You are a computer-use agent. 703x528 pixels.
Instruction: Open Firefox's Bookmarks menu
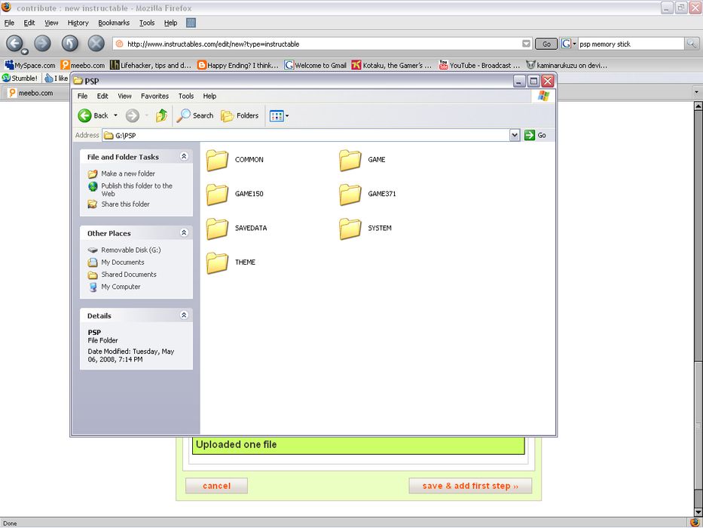pyautogui.click(x=114, y=23)
